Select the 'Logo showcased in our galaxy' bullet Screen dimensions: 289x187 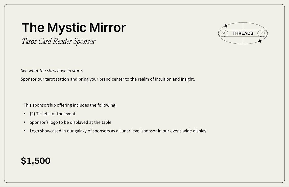pos(118,131)
